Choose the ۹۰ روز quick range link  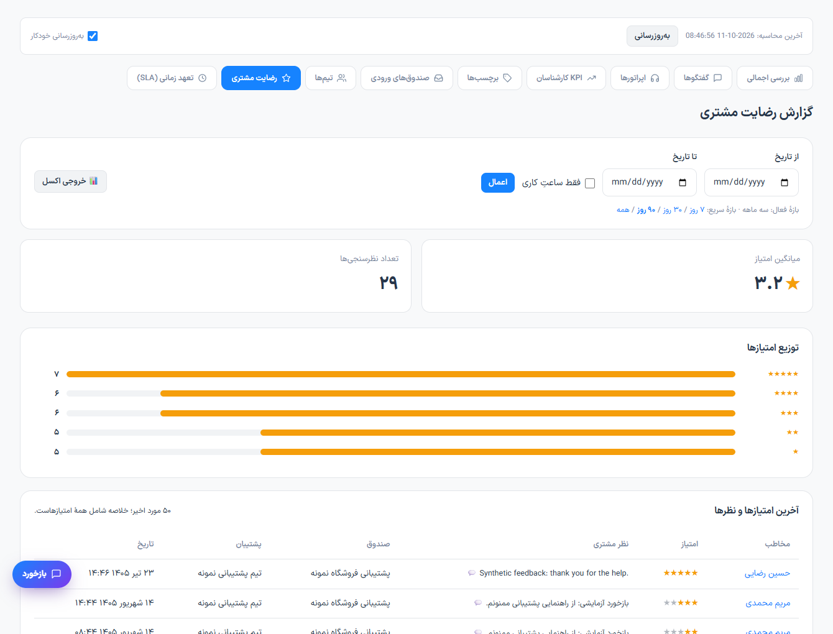click(x=646, y=210)
